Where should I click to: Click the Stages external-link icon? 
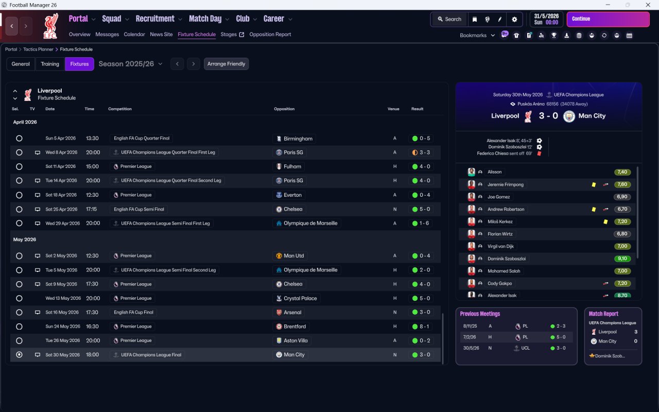click(241, 35)
